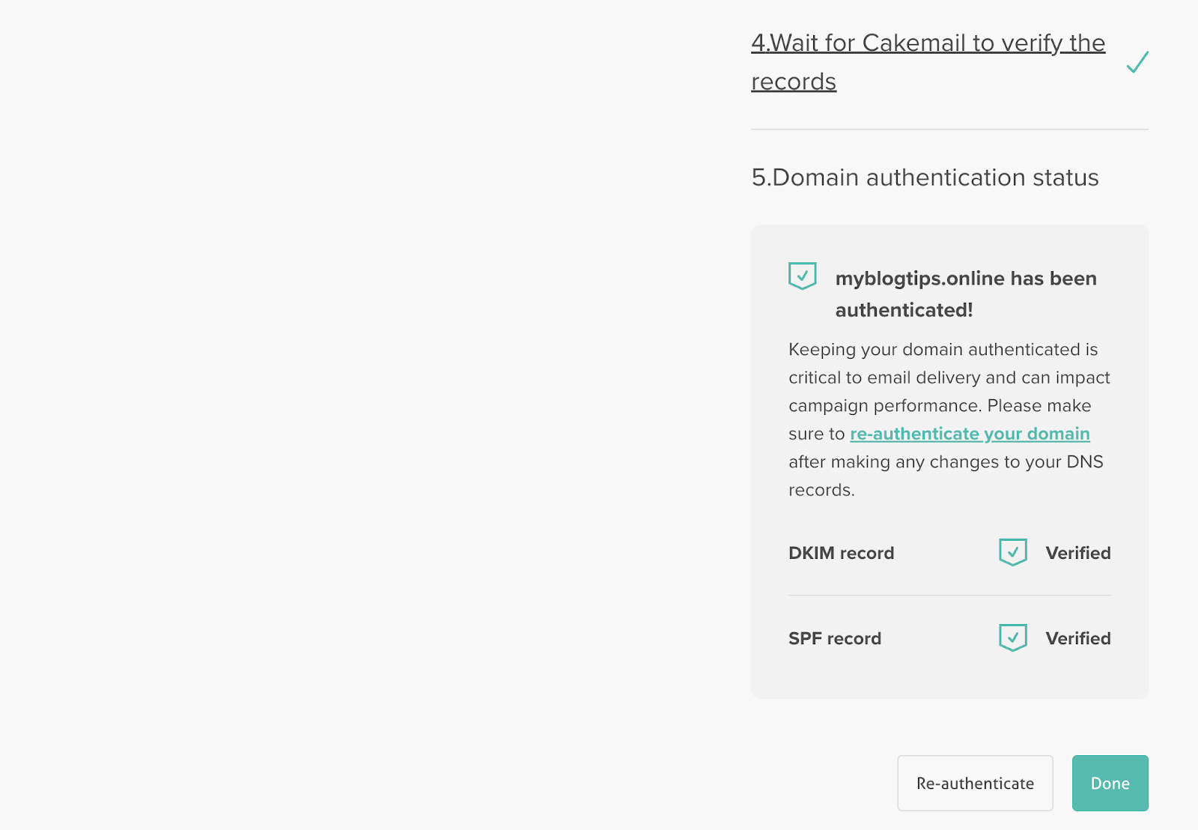Click the campaign performance sentence in the description
The image size is (1198, 830).
click(x=884, y=406)
